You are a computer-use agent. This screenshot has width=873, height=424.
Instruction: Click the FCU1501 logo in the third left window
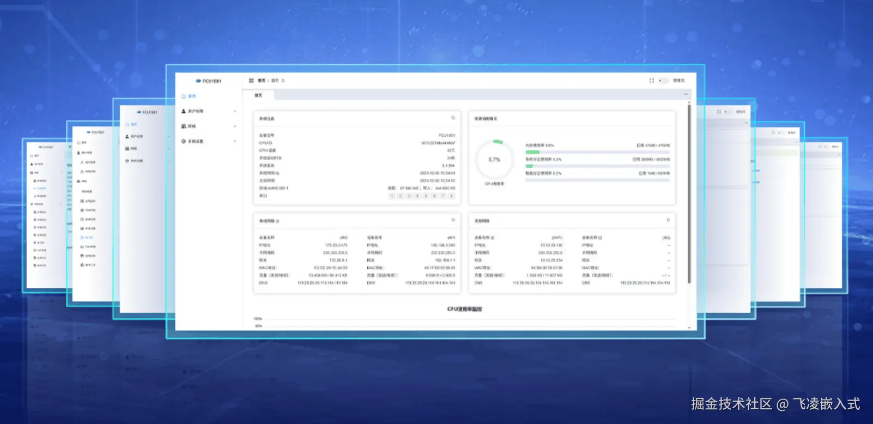[95, 132]
